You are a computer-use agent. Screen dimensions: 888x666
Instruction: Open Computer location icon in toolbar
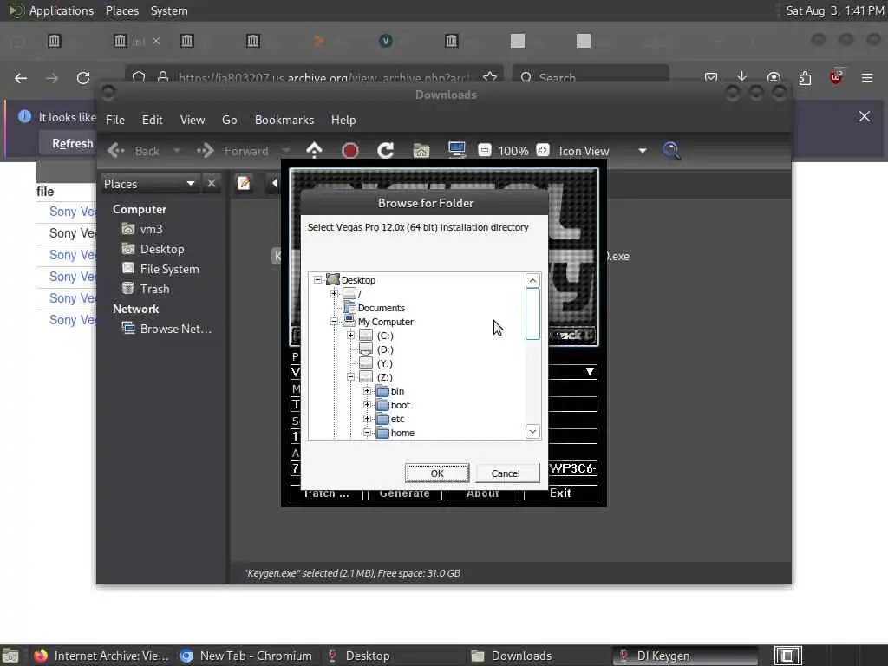point(456,149)
